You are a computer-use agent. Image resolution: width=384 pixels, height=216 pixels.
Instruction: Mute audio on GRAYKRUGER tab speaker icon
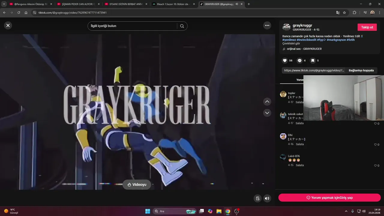(237, 4)
